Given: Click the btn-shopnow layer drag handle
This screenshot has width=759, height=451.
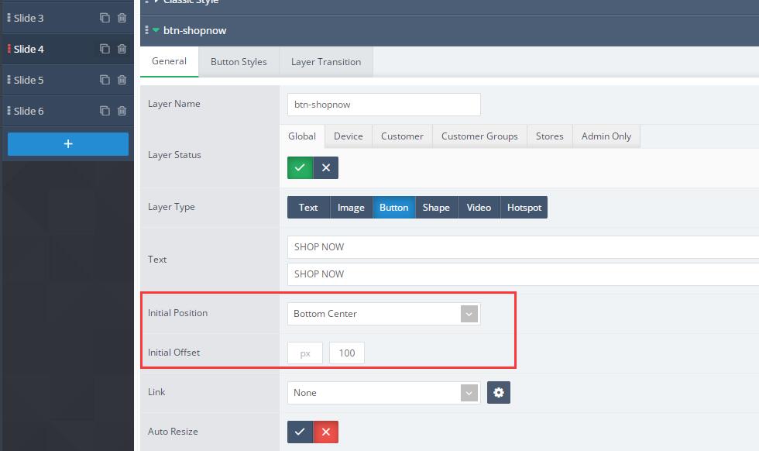Looking at the screenshot, I should tap(146, 30).
